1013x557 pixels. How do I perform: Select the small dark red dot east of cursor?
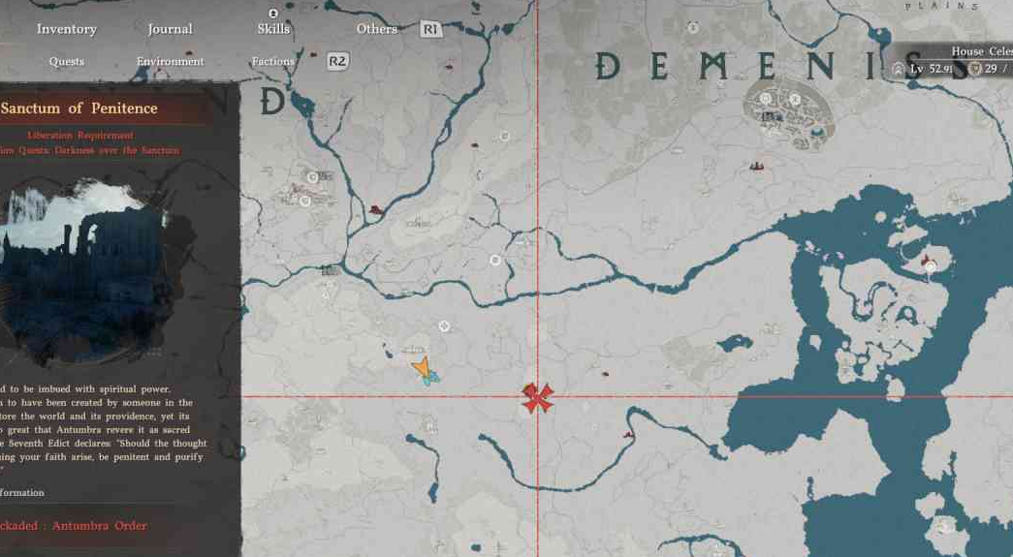click(605, 373)
